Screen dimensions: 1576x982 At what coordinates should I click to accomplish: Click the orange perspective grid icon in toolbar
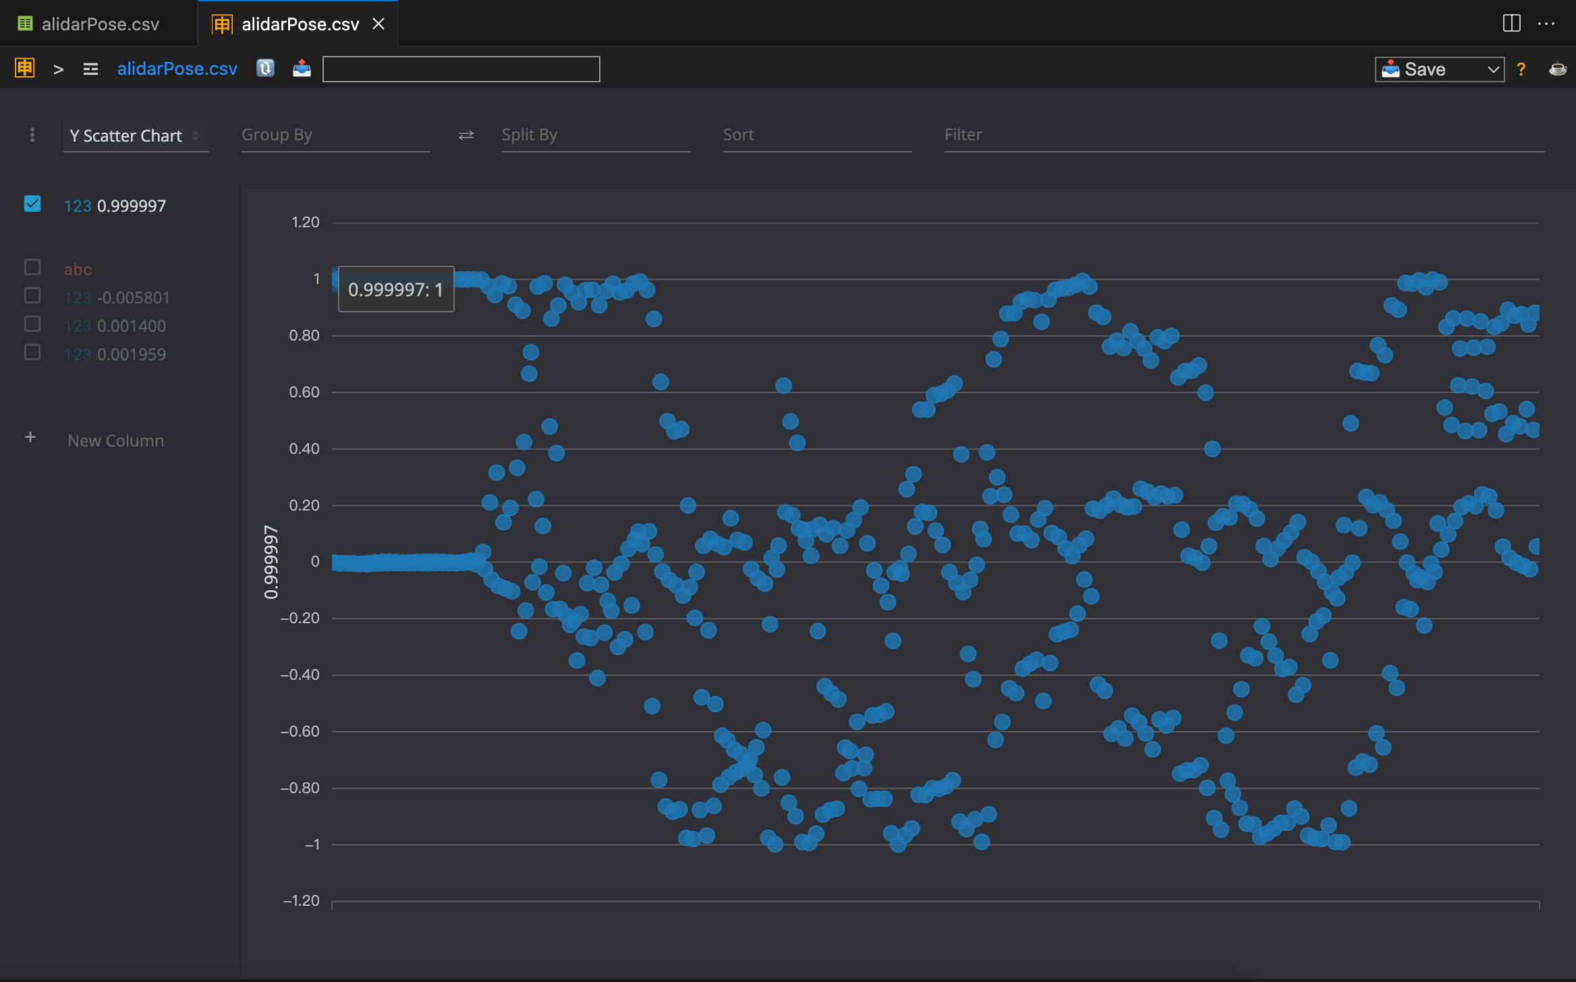25,68
